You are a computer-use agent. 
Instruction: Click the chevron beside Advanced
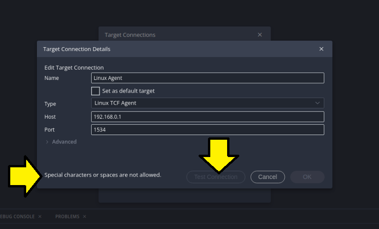(47, 142)
